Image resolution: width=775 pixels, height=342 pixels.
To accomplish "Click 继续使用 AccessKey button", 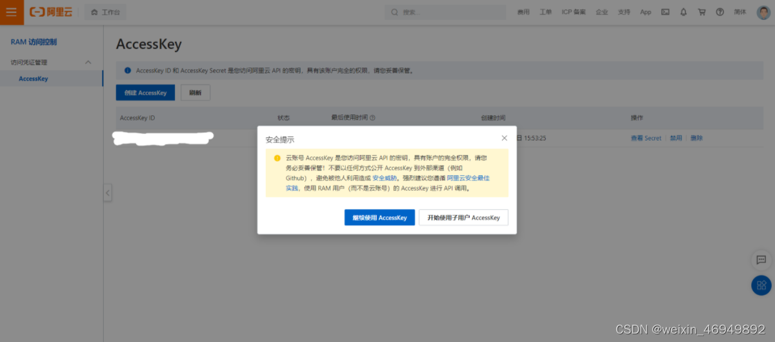I will [379, 218].
